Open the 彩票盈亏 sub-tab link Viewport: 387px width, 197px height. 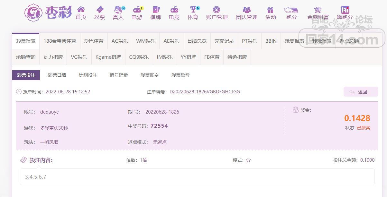coord(180,75)
